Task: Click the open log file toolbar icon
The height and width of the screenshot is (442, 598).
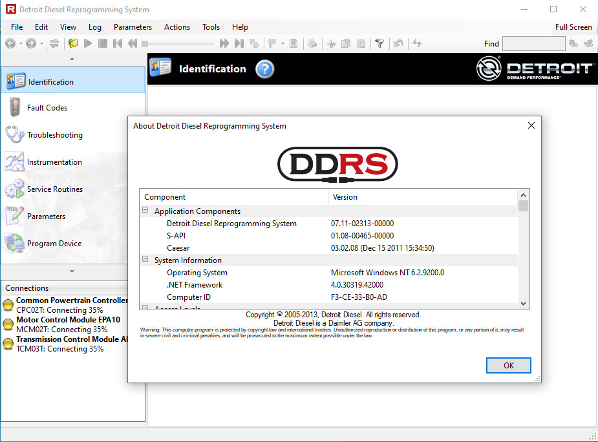Action: pos(73,43)
